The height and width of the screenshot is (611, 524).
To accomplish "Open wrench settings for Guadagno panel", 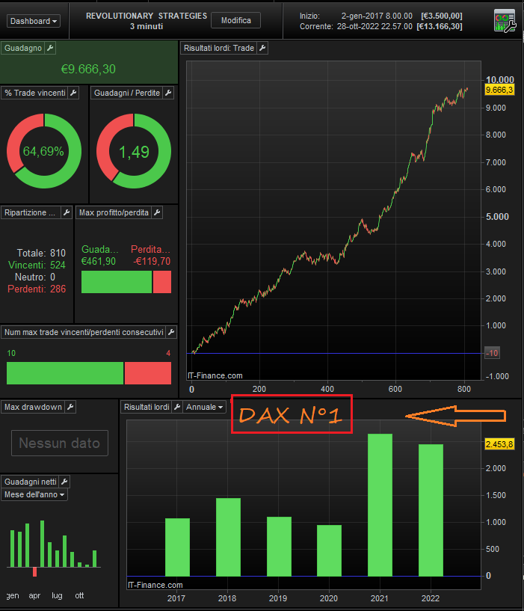I will tap(50, 48).
